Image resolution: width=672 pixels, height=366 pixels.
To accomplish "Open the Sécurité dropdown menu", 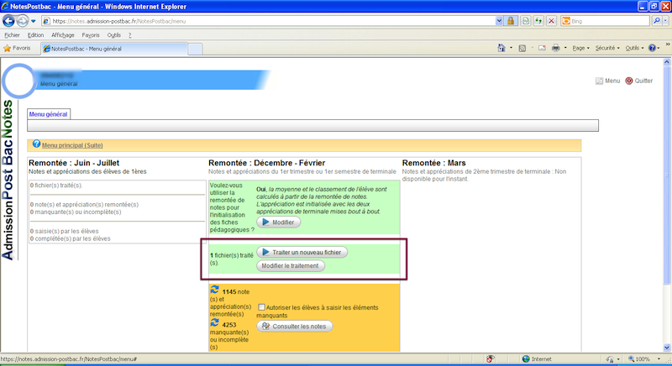I will (607, 48).
